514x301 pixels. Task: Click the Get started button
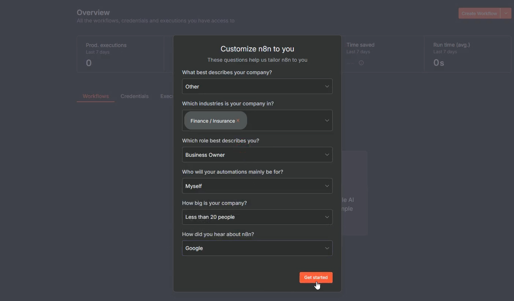click(x=315, y=278)
